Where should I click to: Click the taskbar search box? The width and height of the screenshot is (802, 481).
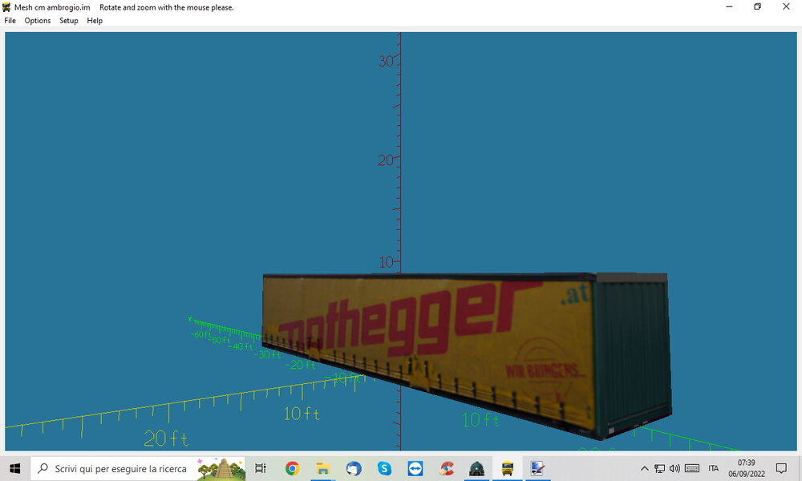pyautogui.click(x=138, y=468)
